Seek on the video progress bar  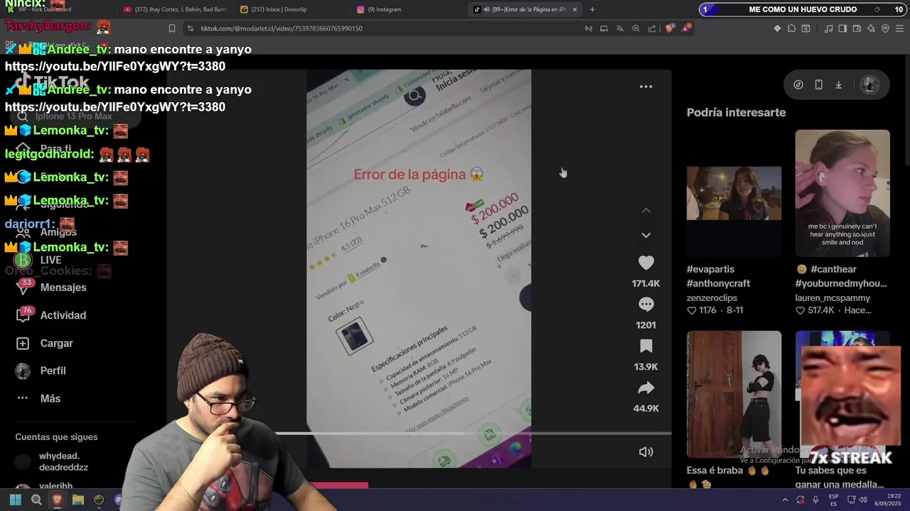(x=473, y=433)
